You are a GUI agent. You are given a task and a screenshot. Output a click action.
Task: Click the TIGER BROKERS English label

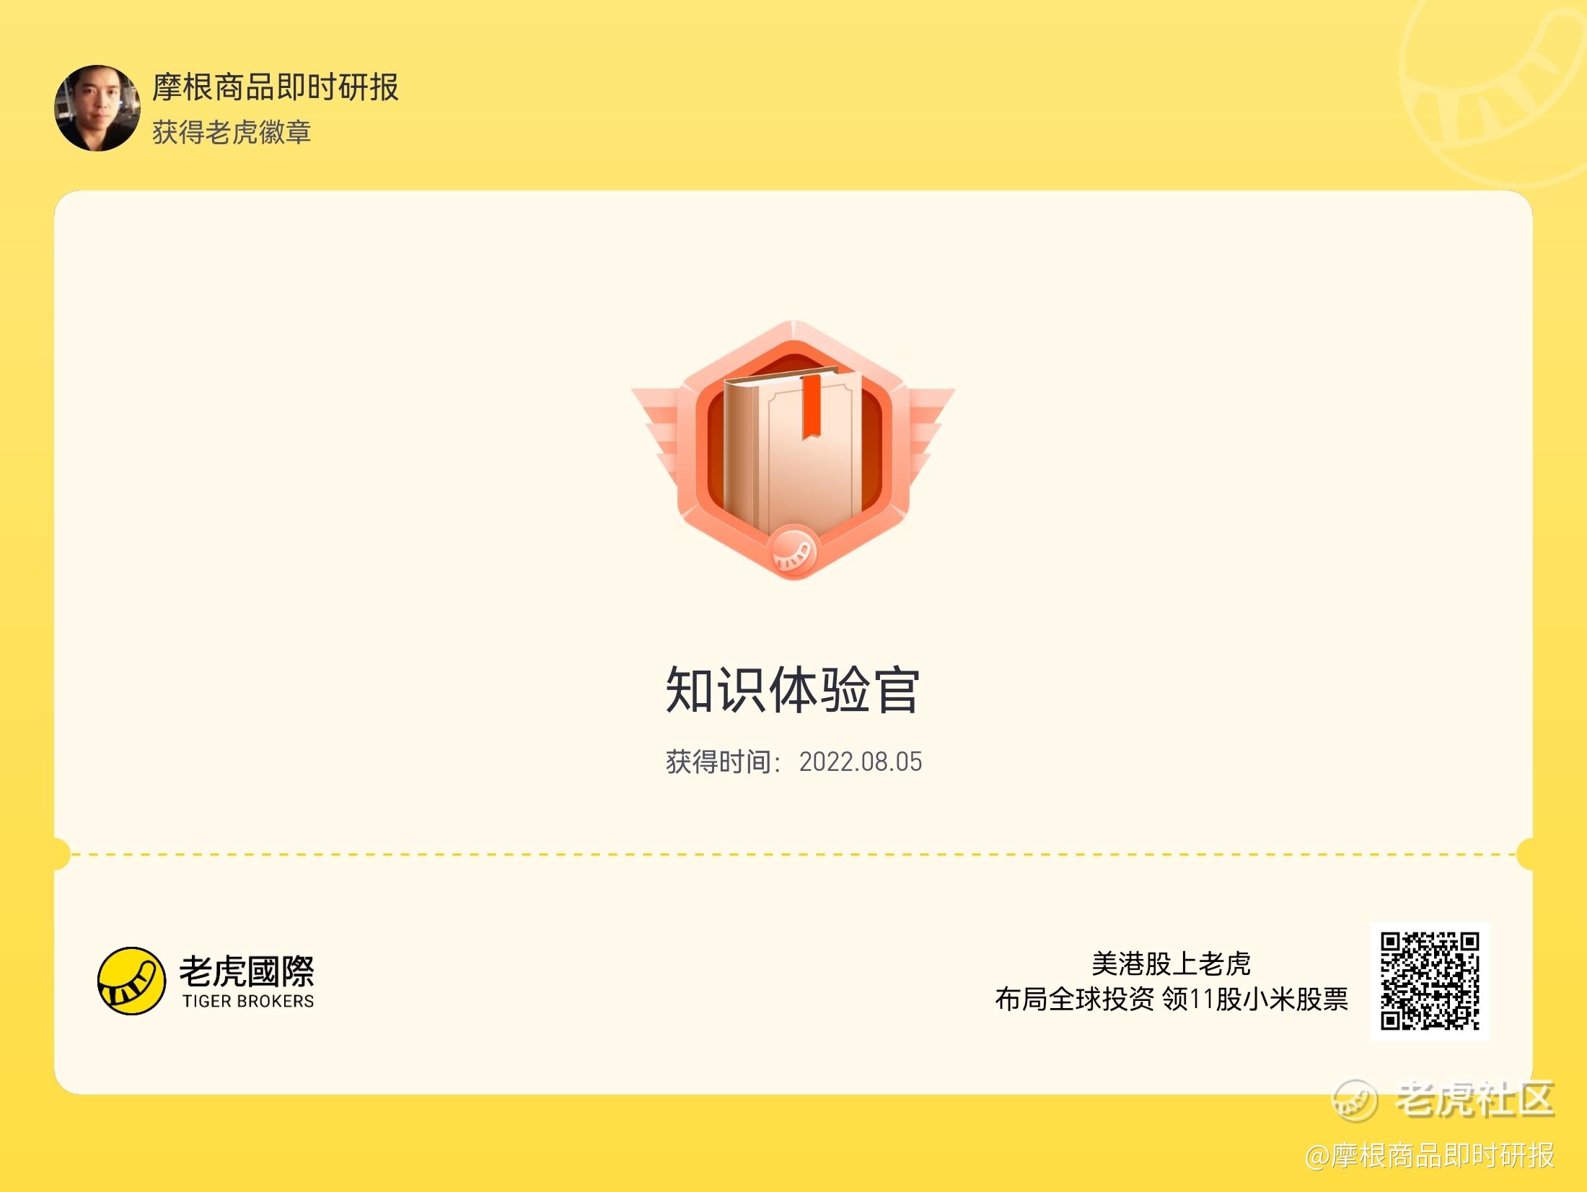[x=248, y=1002]
